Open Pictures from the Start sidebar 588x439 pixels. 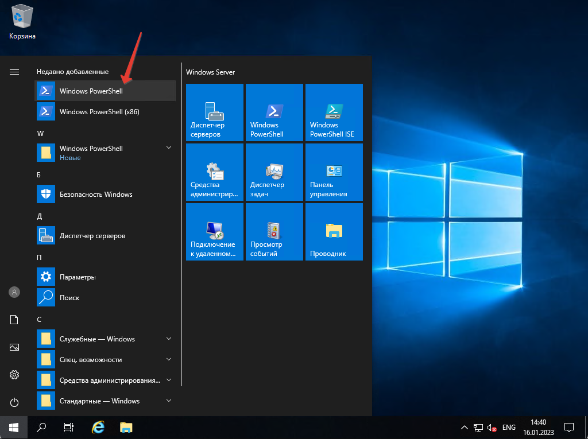(x=14, y=347)
